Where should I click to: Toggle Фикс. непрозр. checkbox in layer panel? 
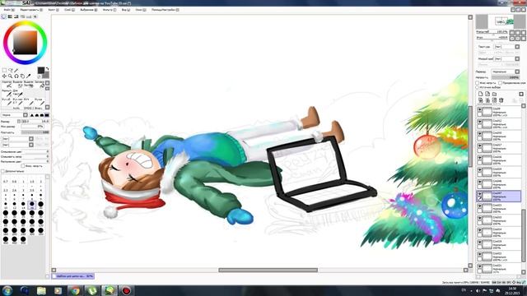point(478,82)
